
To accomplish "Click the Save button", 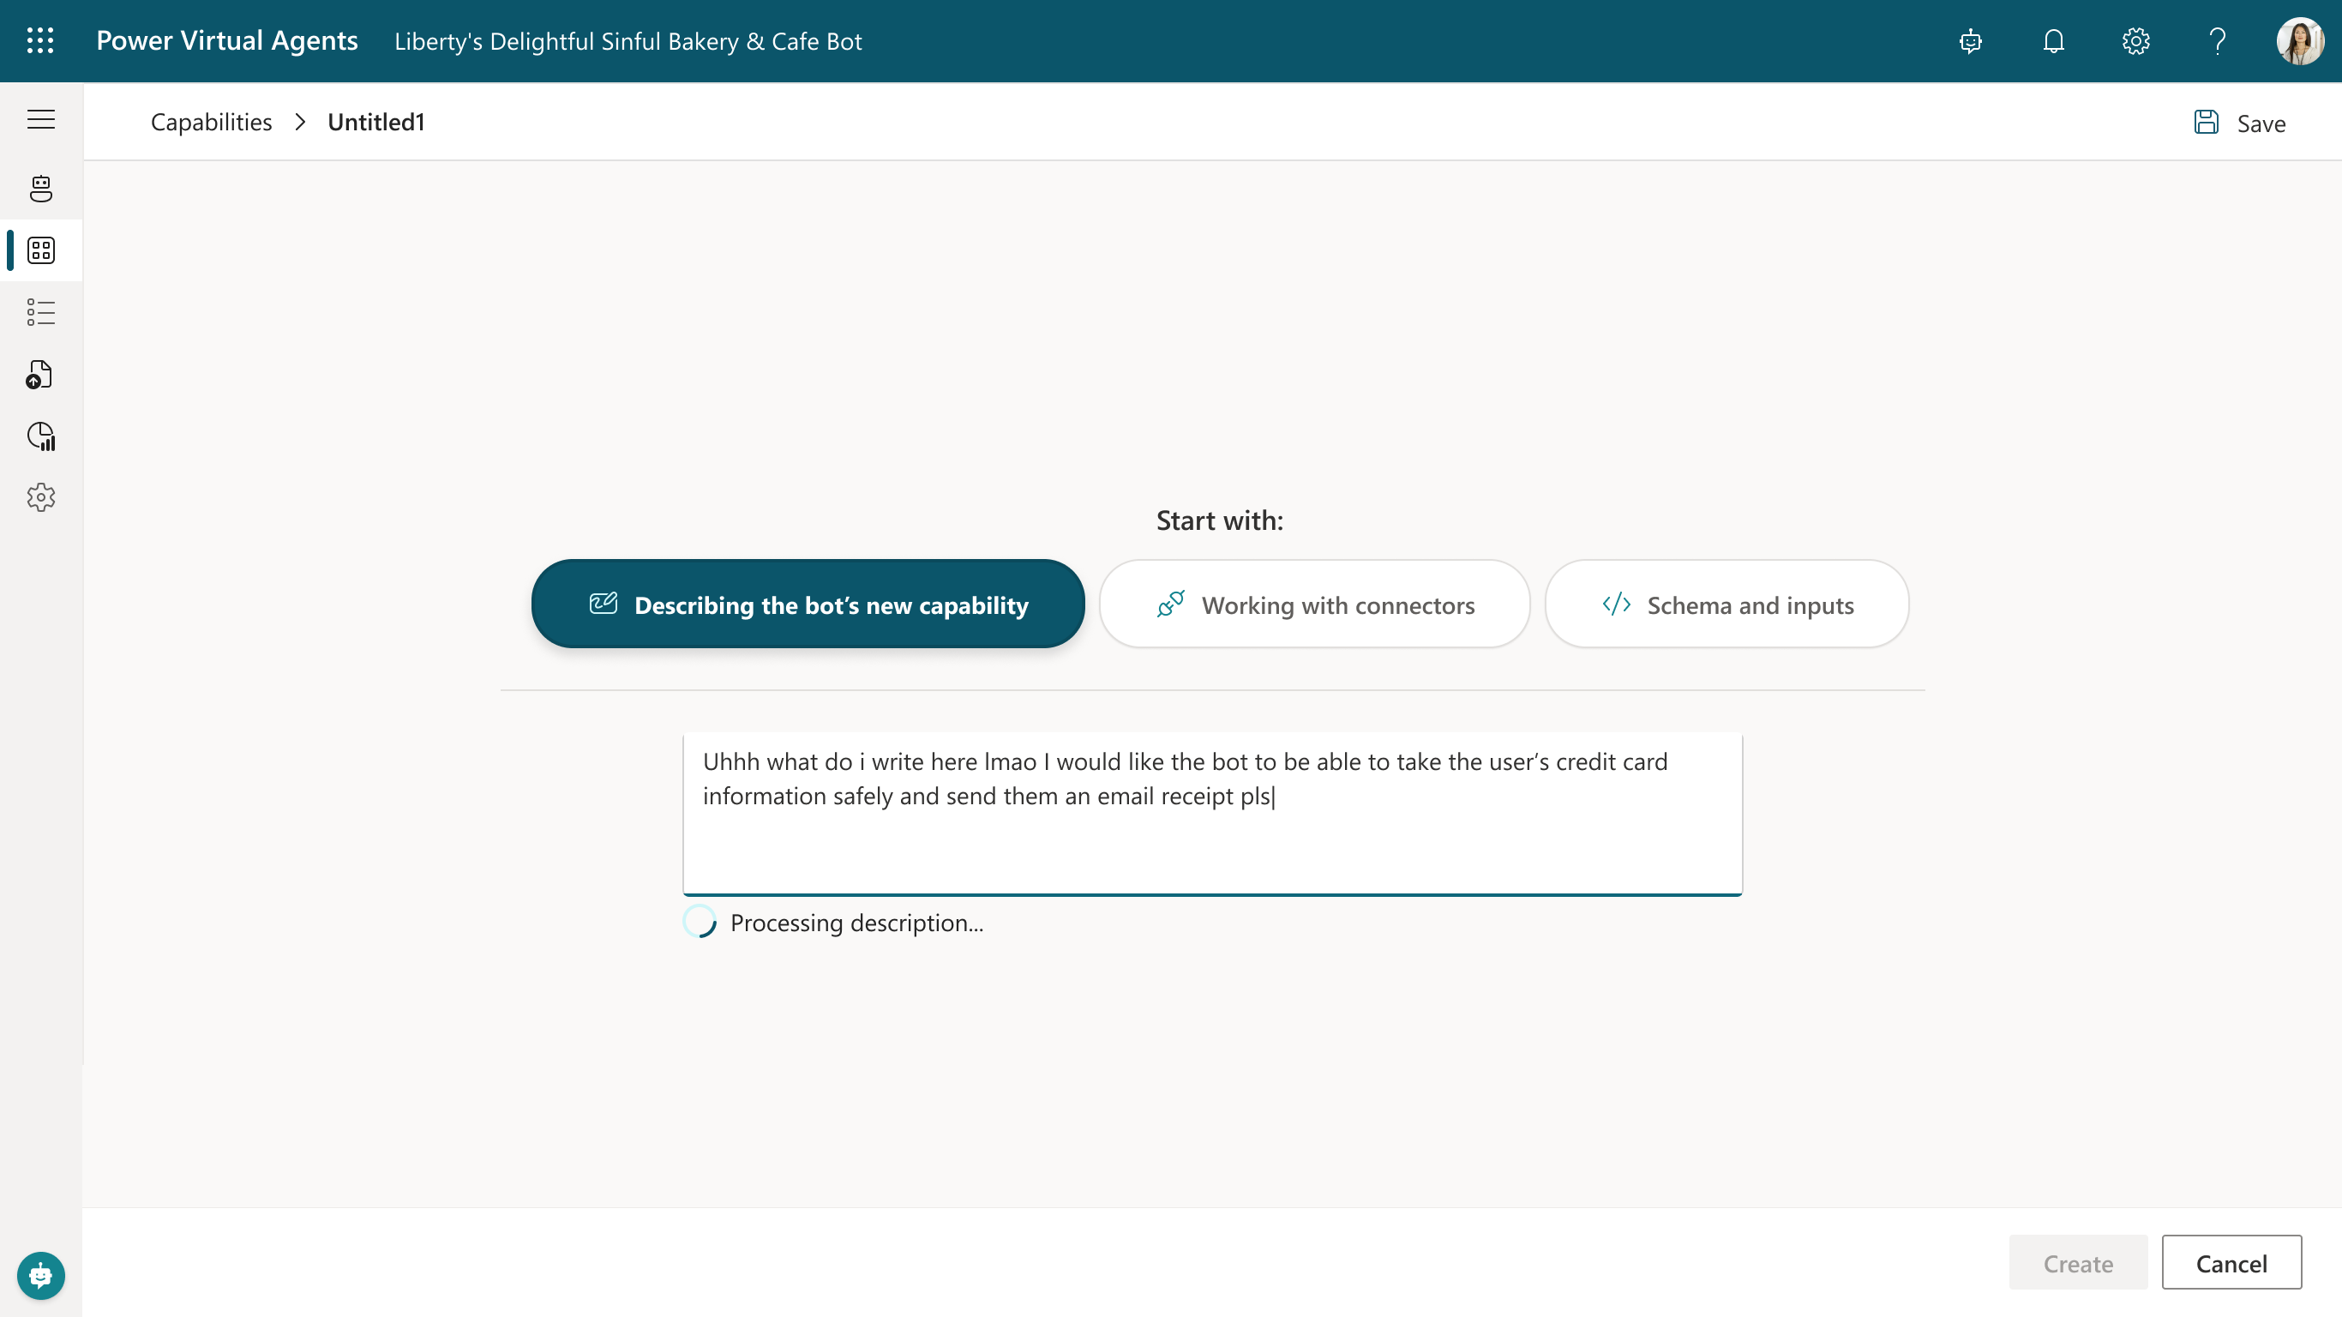I will 2239,123.
